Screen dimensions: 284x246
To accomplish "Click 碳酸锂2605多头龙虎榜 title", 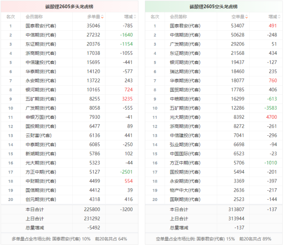I will (x=70, y=7).
